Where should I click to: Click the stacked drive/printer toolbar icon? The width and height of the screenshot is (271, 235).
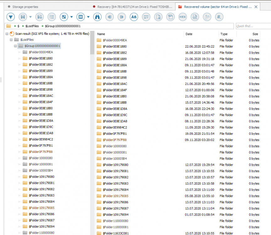195,17
